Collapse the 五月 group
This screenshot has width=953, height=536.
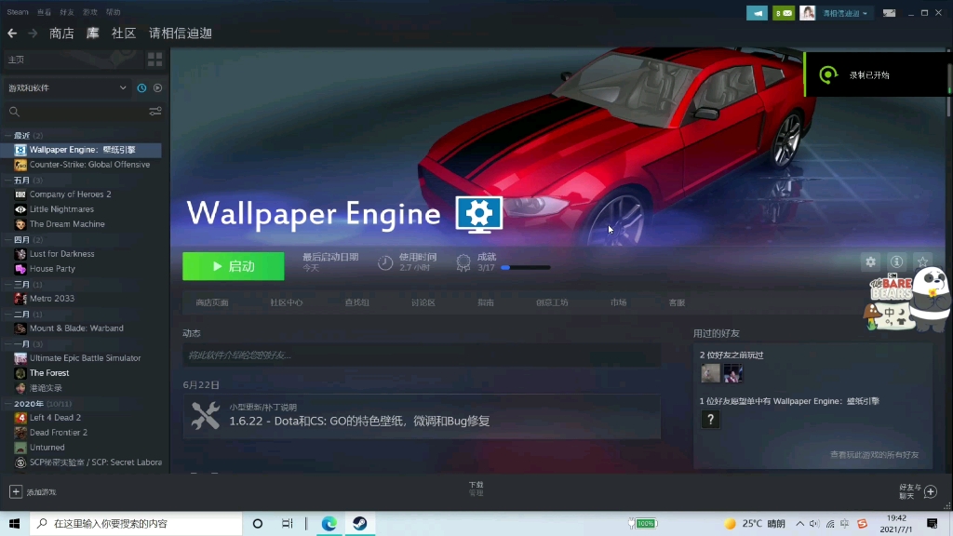coord(8,181)
